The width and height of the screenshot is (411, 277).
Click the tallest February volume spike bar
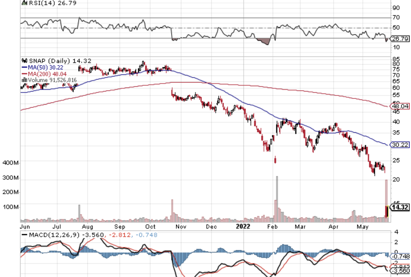pyautogui.click(x=277, y=198)
